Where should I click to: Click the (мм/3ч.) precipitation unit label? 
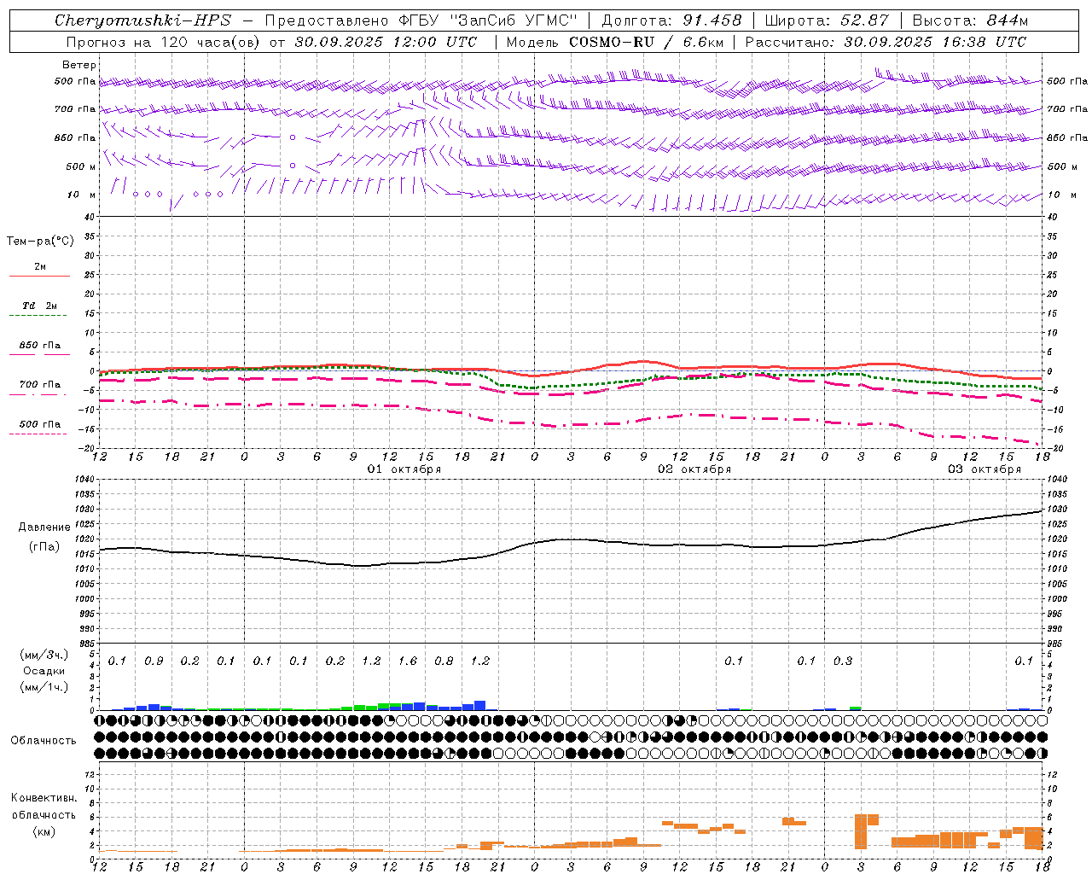coord(44,655)
